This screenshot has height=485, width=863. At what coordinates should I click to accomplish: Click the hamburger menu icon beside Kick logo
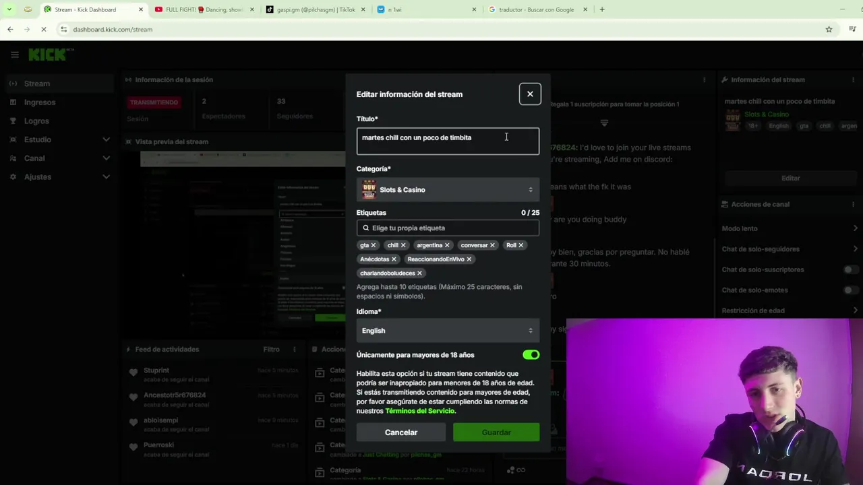[x=15, y=55]
